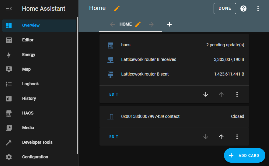Click EDIT on the hacs entities card
The width and height of the screenshot is (269, 166).
pyautogui.click(x=114, y=94)
